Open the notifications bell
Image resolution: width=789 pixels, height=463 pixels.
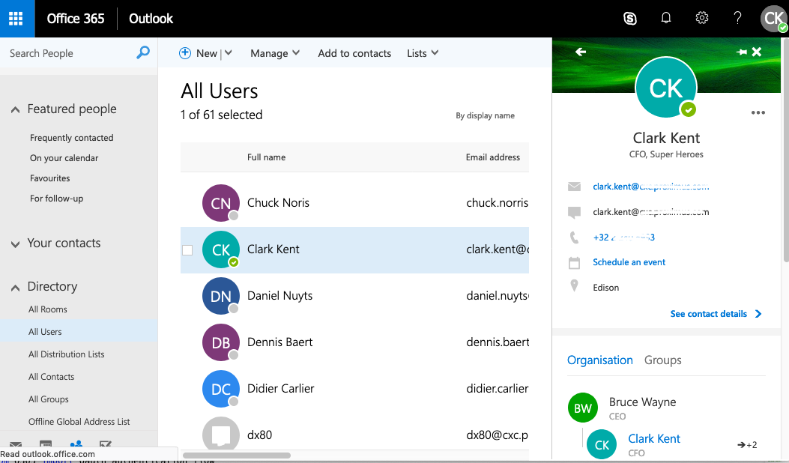[x=665, y=19]
